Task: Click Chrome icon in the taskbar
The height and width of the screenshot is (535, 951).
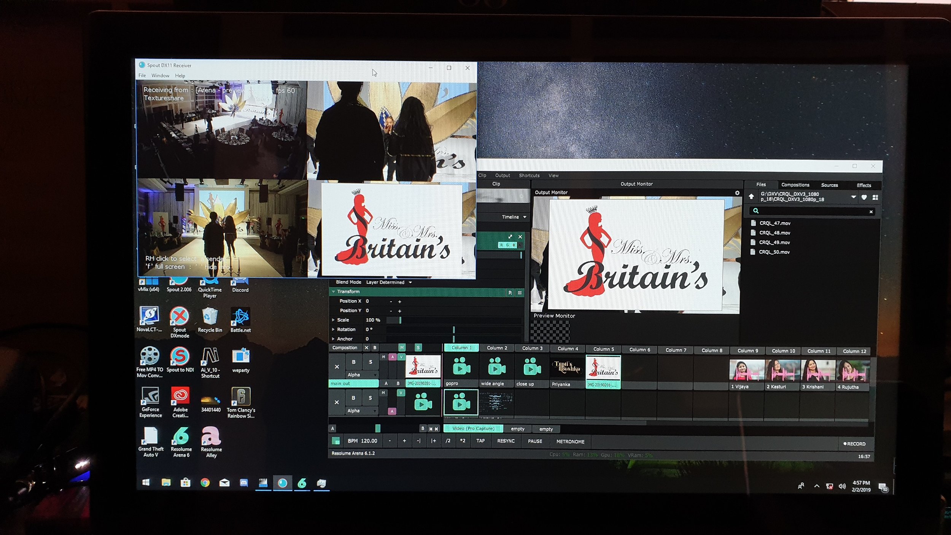Action: click(x=205, y=482)
